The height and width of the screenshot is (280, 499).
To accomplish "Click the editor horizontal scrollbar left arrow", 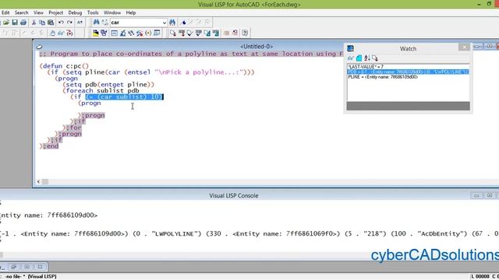I will point(38,181).
